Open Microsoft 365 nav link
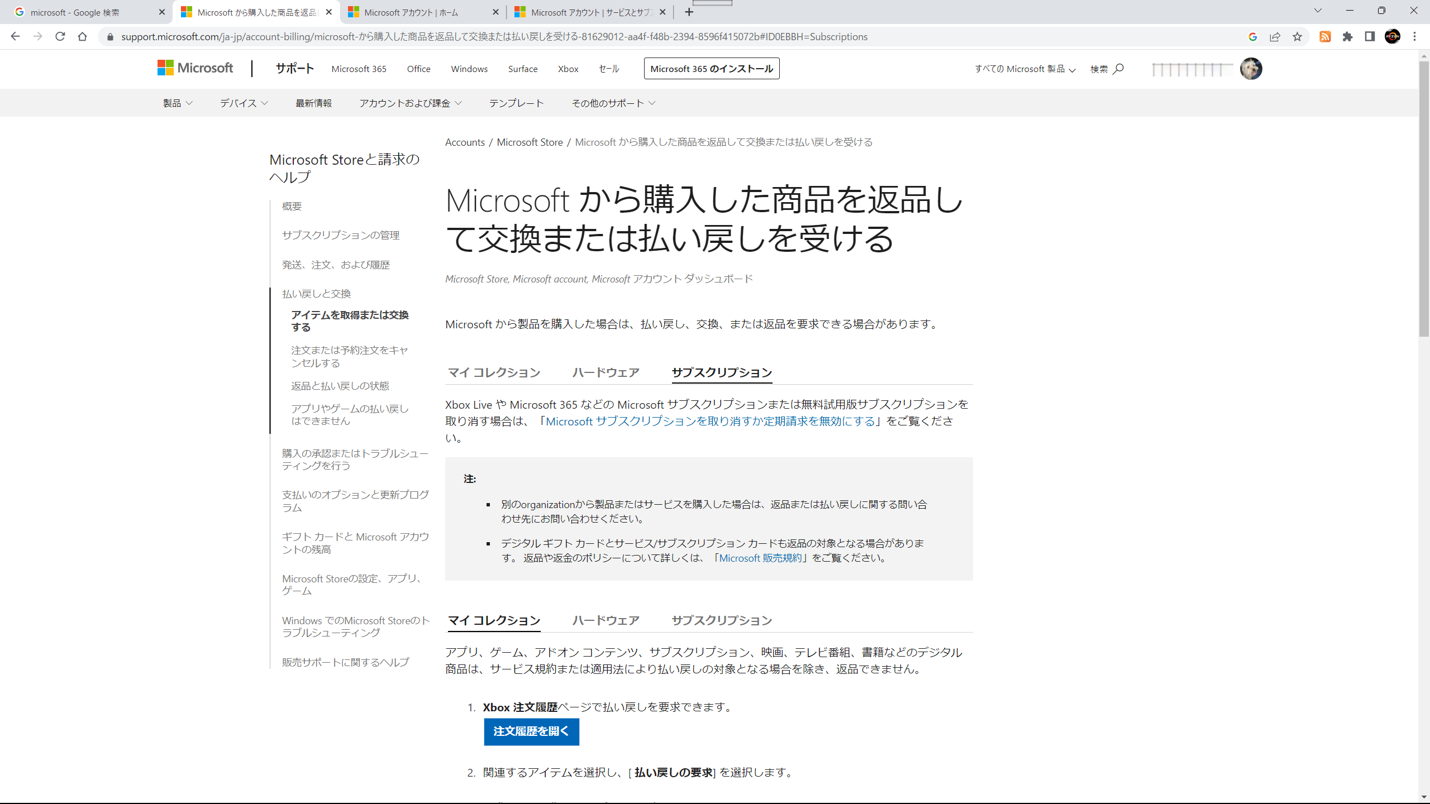 point(359,69)
